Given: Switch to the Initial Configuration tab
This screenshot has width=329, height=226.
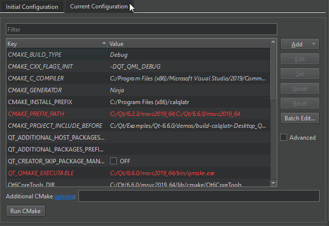Looking at the screenshot, I should (x=32, y=7).
